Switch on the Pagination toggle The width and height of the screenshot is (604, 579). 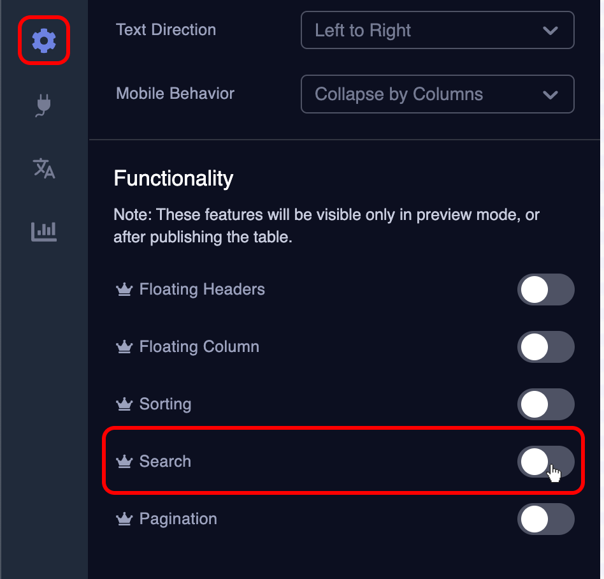tap(545, 519)
